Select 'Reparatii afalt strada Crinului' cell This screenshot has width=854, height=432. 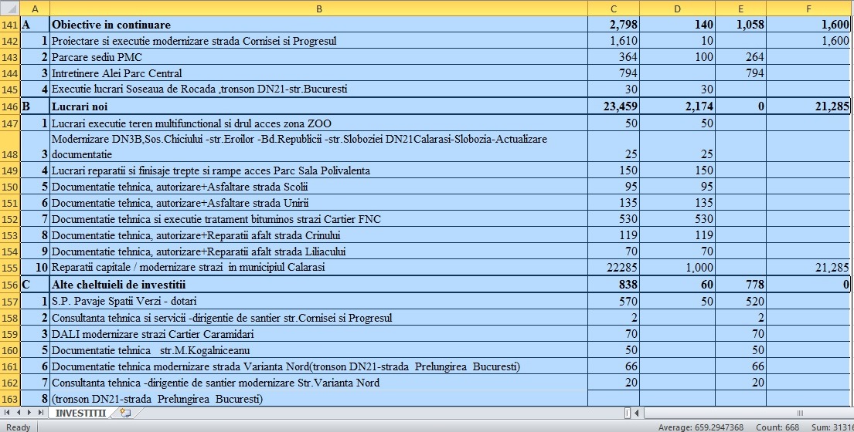[x=318, y=235]
